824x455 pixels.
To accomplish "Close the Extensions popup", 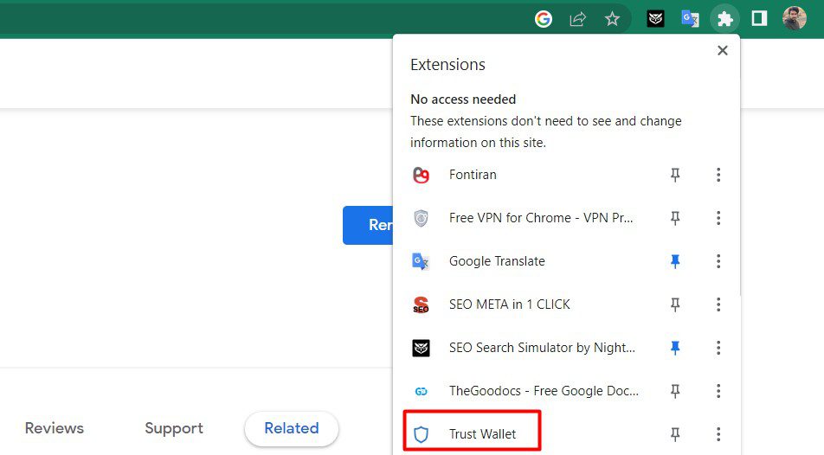I will click(723, 51).
